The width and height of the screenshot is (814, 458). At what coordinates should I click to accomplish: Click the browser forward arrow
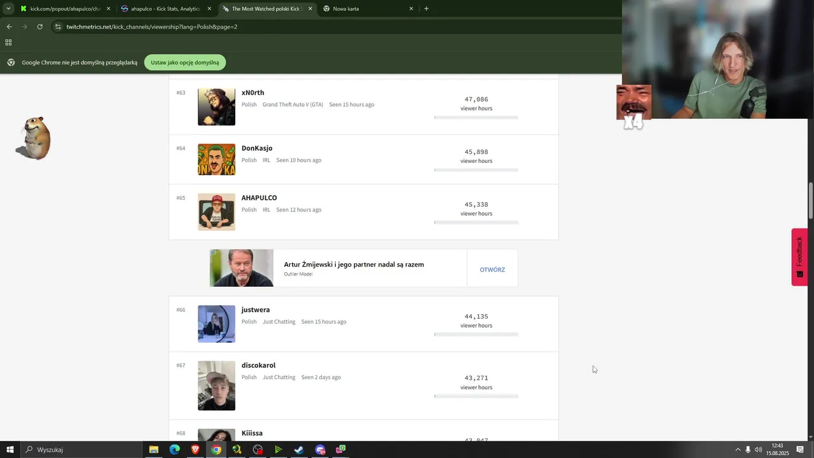pos(24,27)
